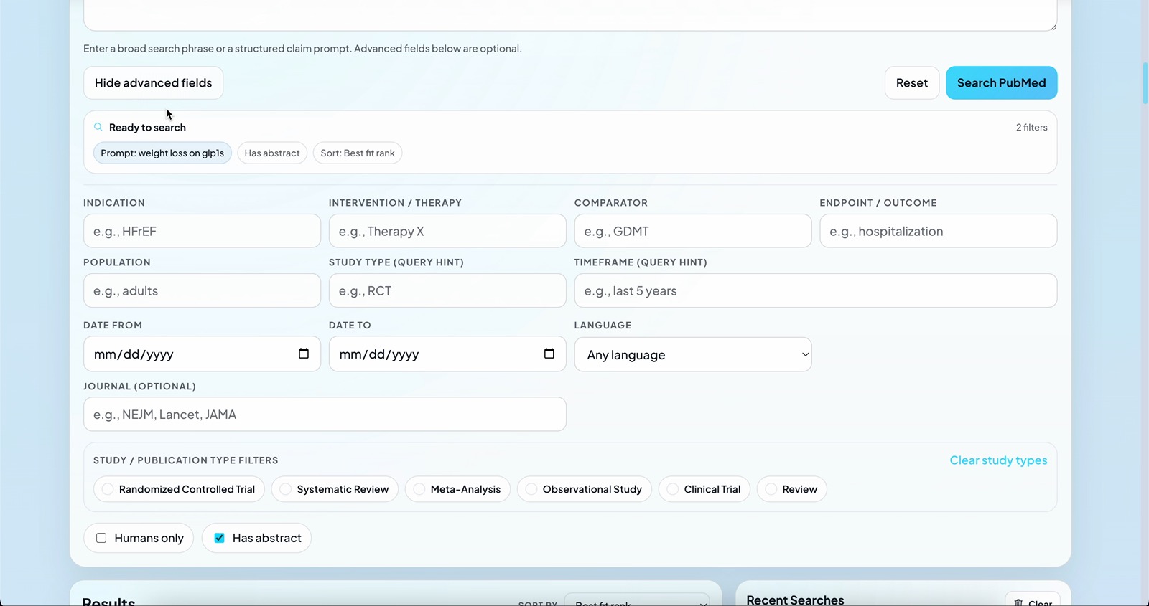Open the Date To calendar picker icon
This screenshot has width=1149, height=606.
coord(549,354)
